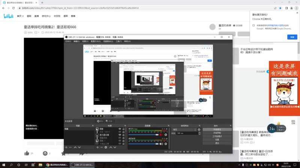Open OBS 配置文件(P) menu

[96, 41]
